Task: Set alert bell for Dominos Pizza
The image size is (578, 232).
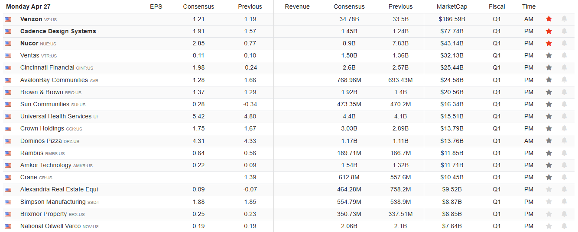Action: coord(564,141)
